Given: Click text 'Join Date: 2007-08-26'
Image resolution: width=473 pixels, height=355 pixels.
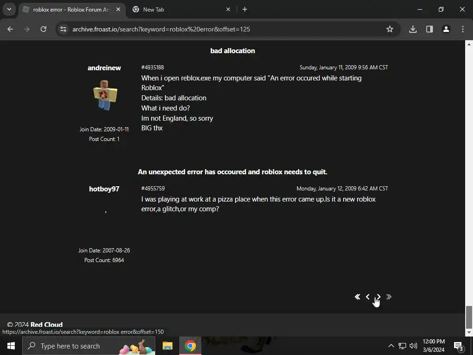Looking at the screenshot, I should coord(104,250).
